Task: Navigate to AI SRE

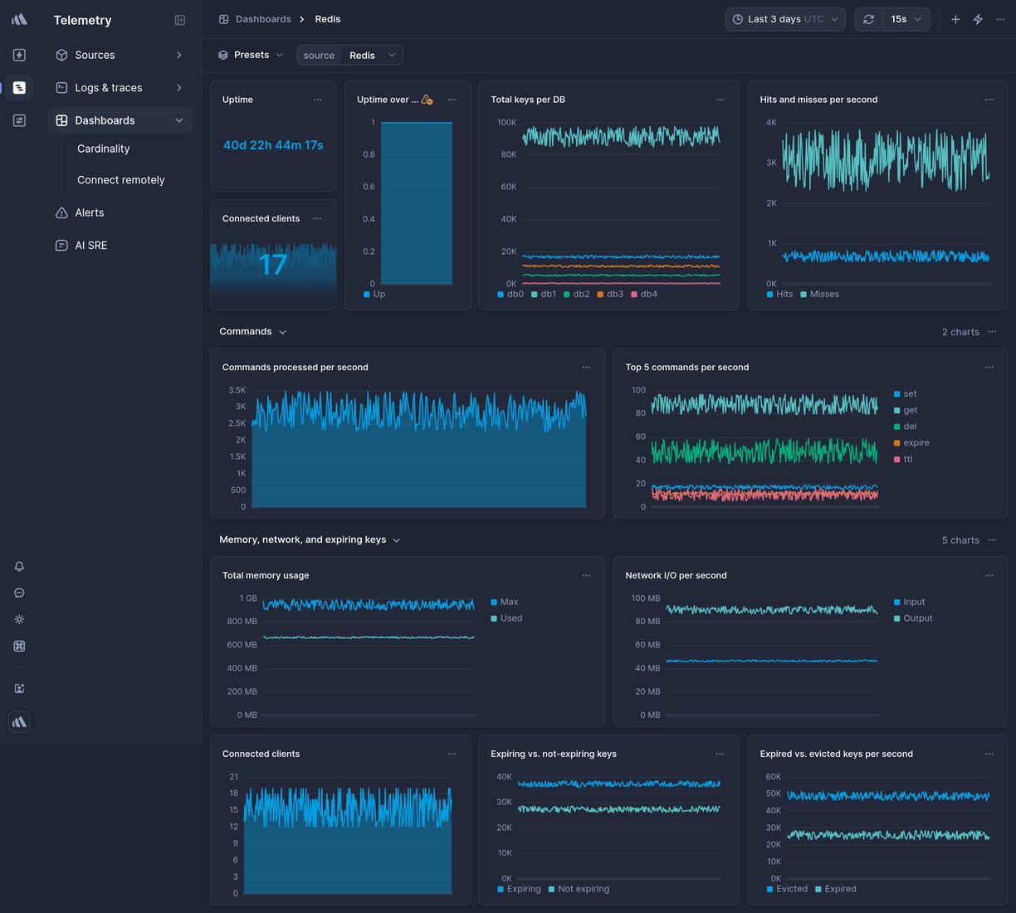Action: point(90,245)
